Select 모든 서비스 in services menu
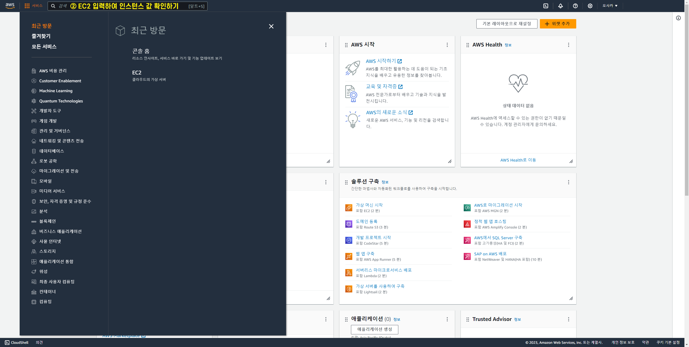The height and width of the screenshot is (347, 689). point(44,46)
